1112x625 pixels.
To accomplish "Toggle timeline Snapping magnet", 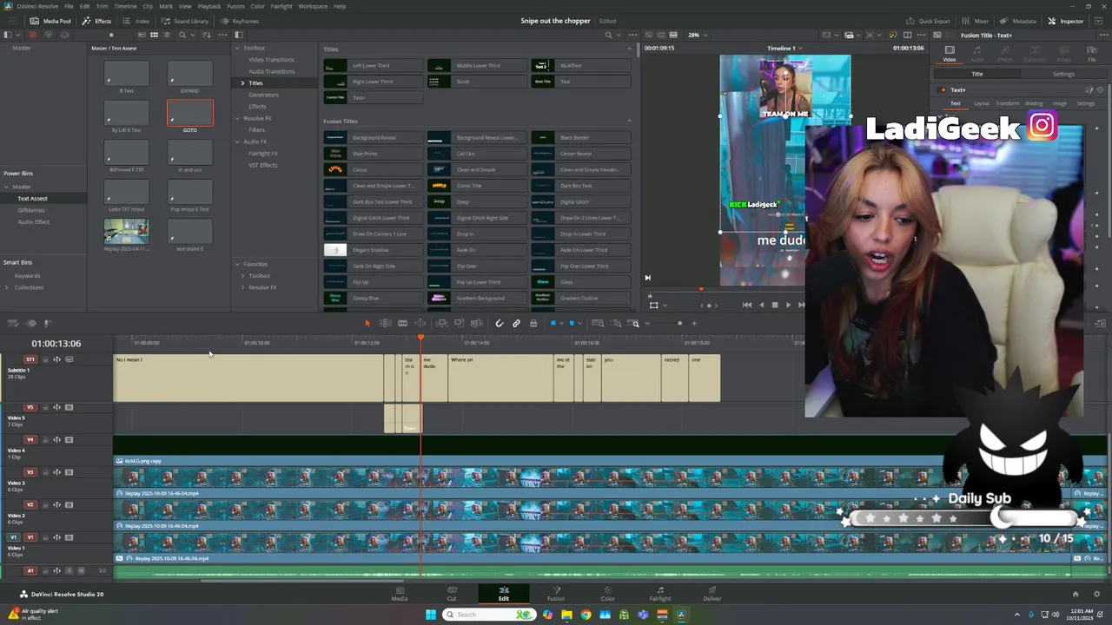I will pyautogui.click(x=499, y=323).
